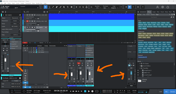This screenshot has height=94, width=176.
Task: Record-arm track 1 in the arrangement
Action: point(32,15)
